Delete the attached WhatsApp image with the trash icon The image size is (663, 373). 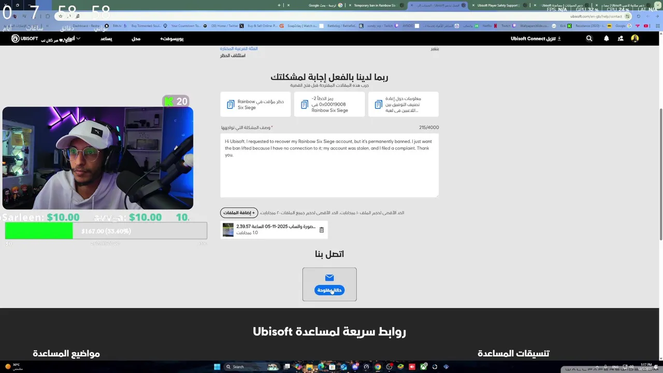[321, 230]
